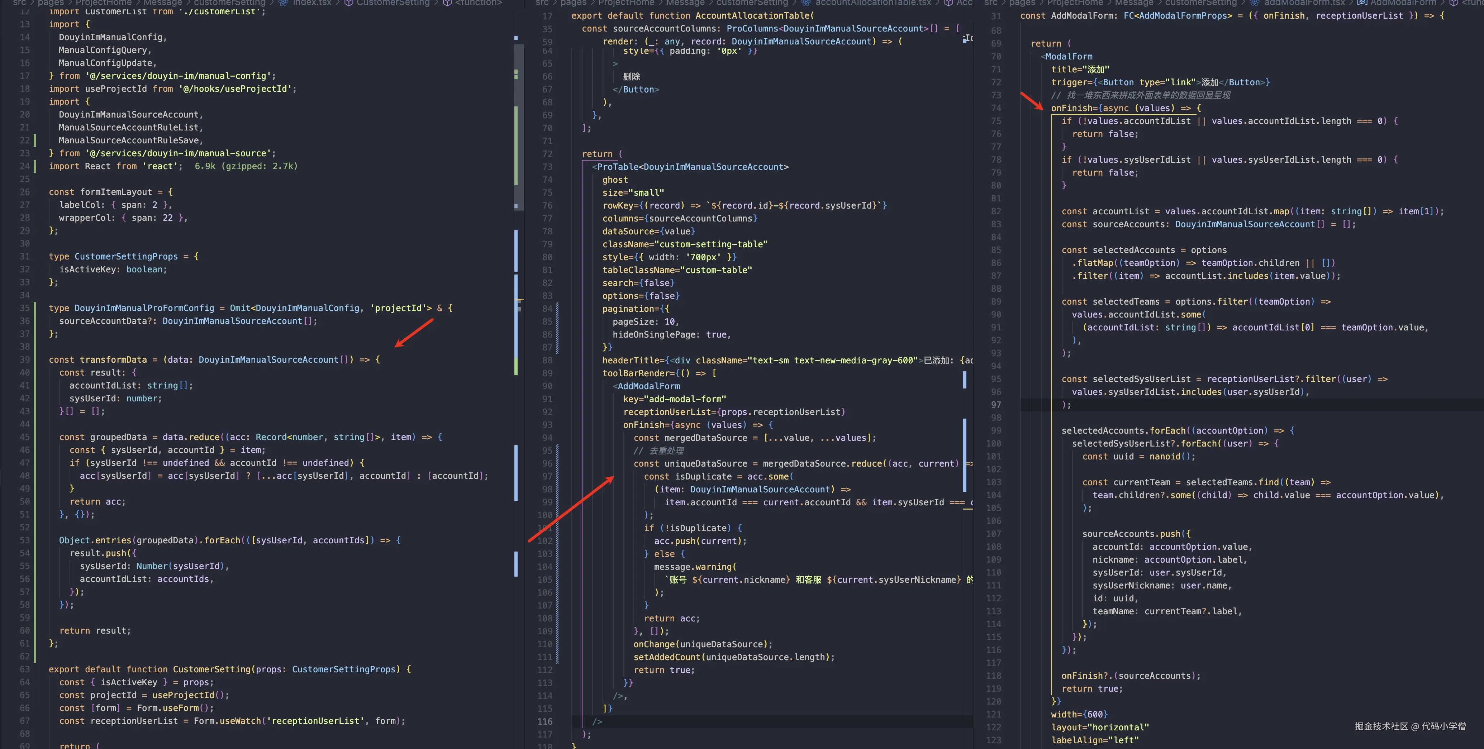Click the cube icon beside <function> breadcrumb

447,3
